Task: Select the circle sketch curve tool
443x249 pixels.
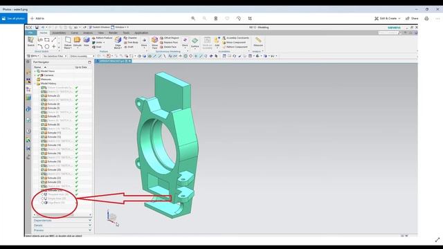Action: tap(47, 46)
